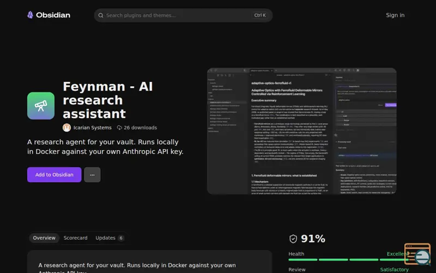Sign in to your account
436x273 pixels.
pos(395,15)
